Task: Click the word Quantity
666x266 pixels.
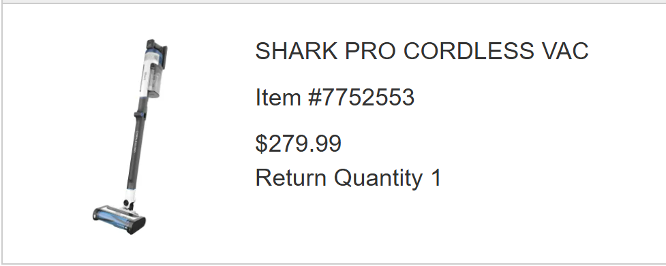Action: [378, 178]
